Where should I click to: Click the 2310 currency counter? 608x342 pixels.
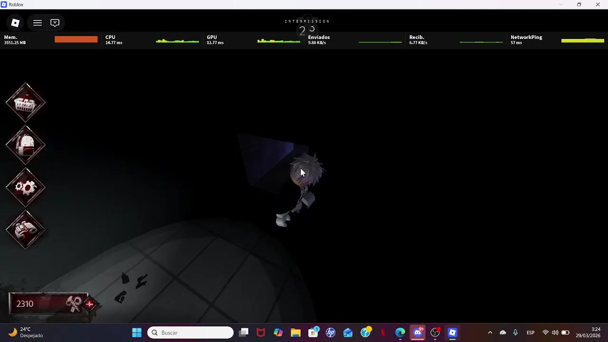(47, 304)
